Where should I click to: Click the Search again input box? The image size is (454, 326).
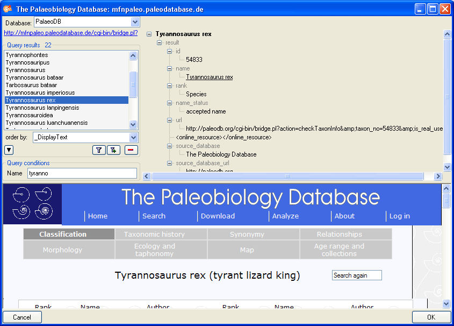click(357, 275)
